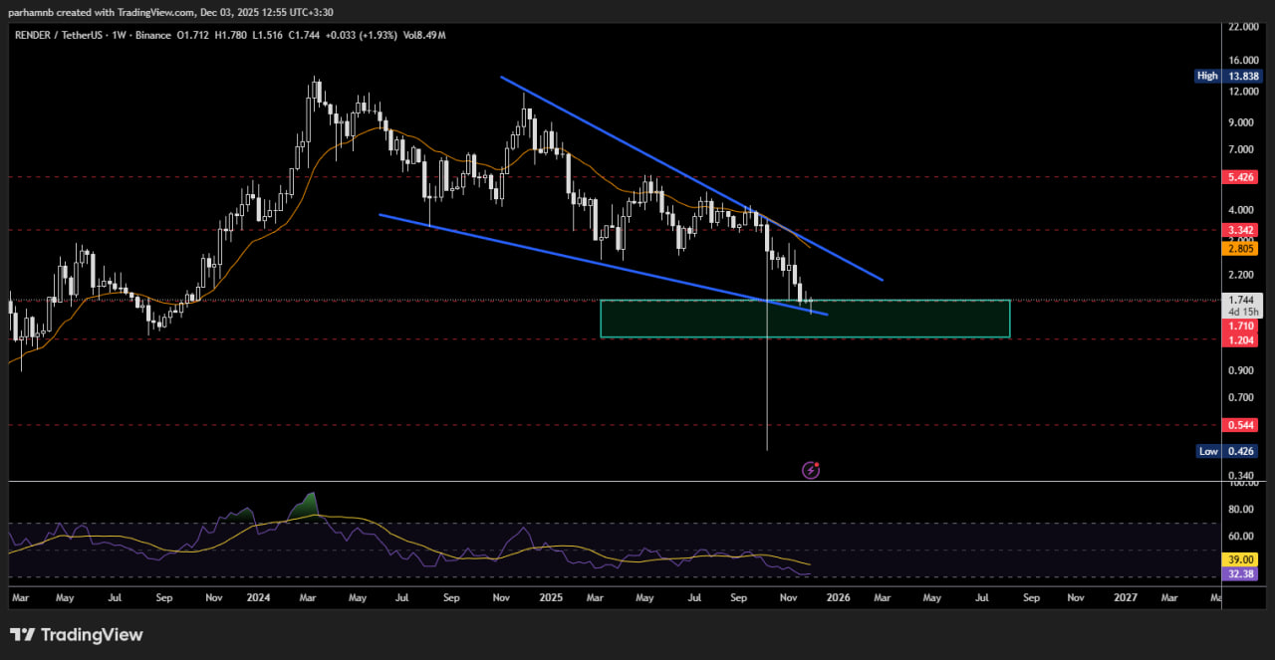The height and width of the screenshot is (660, 1275).
Task: Select the lower blue wedge trendline
Action: [x=598, y=263]
